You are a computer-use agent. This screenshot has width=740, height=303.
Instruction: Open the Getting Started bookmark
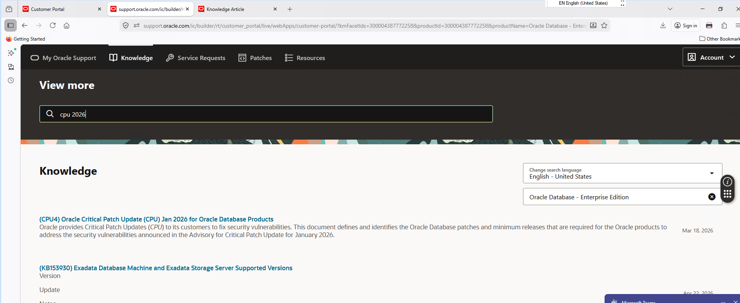click(x=26, y=39)
